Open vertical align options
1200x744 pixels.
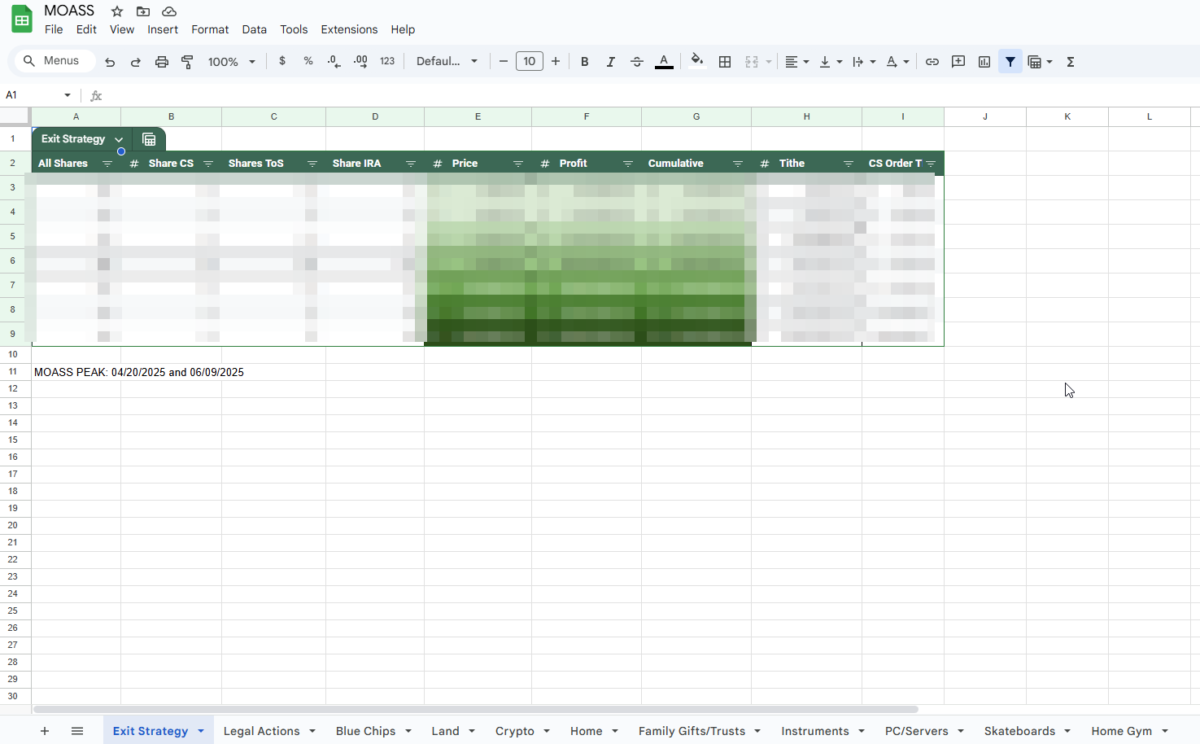tap(831, 62)
